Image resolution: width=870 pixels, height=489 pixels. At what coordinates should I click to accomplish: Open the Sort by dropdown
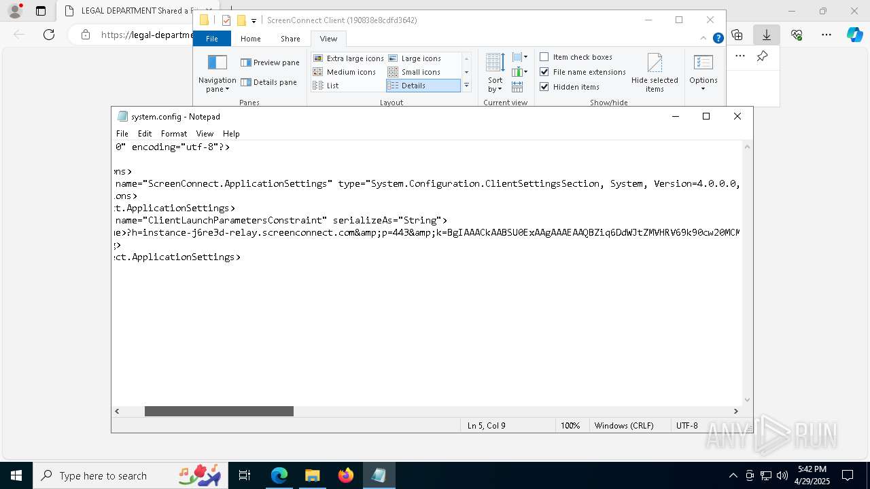click(x=495, y=73)
